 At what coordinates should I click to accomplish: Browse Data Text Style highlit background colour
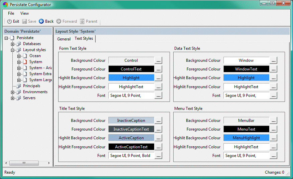pos(274,78)
